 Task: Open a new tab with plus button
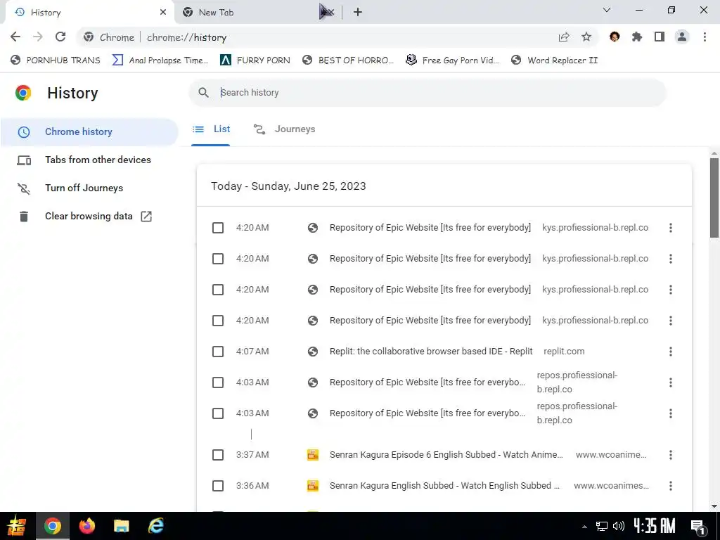[x=358, y=13]
